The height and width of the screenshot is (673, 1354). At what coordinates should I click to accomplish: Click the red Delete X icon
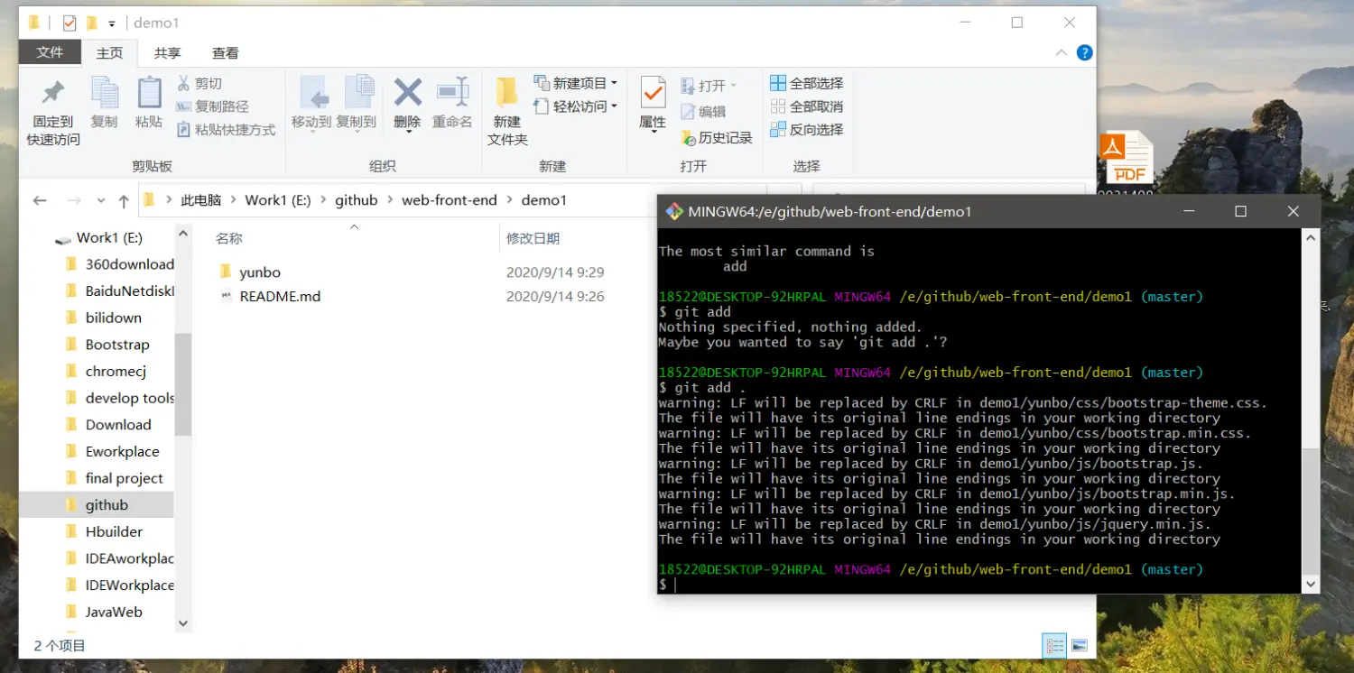click(407, 92)
